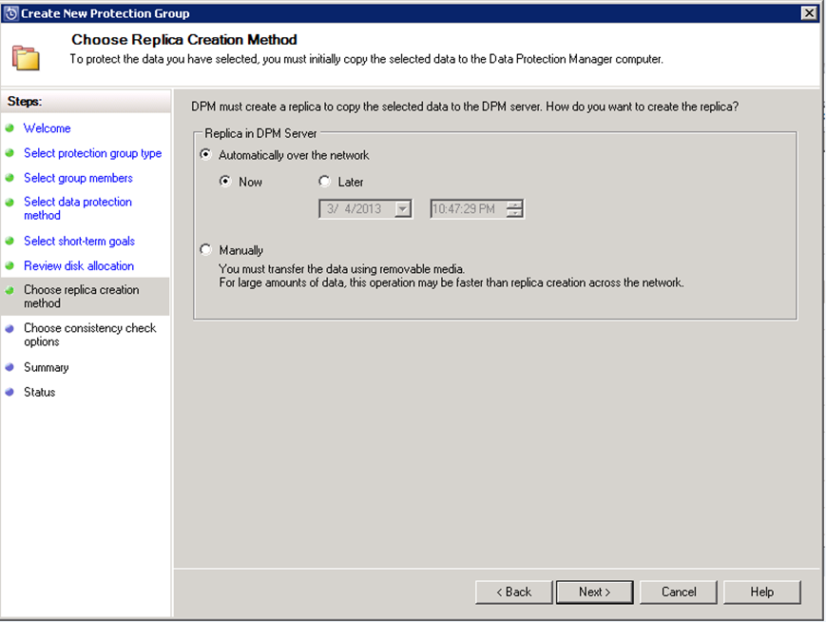Click the time spinner arrows
The height and width of the screenshot is (622, 826).
coord(514,208)
